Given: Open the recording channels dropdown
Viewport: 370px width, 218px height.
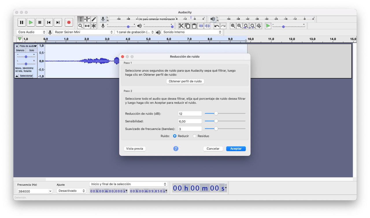Looking at the screenshot, I should (x=135, y=32).
